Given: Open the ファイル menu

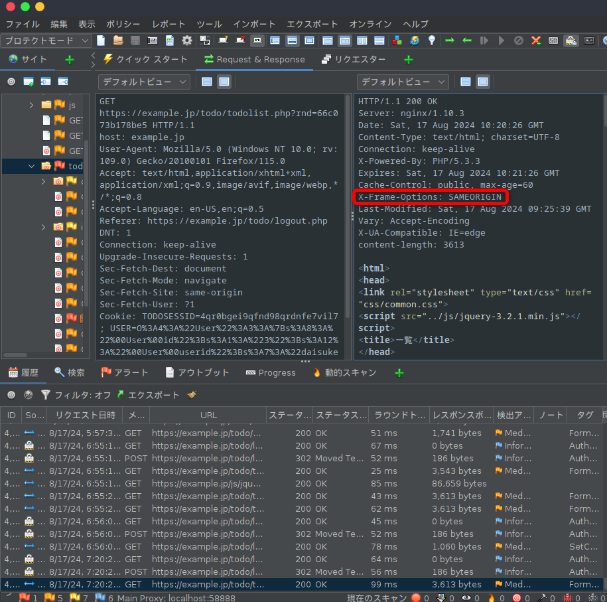Looking at the screenshot, I should tap(23, 24).
